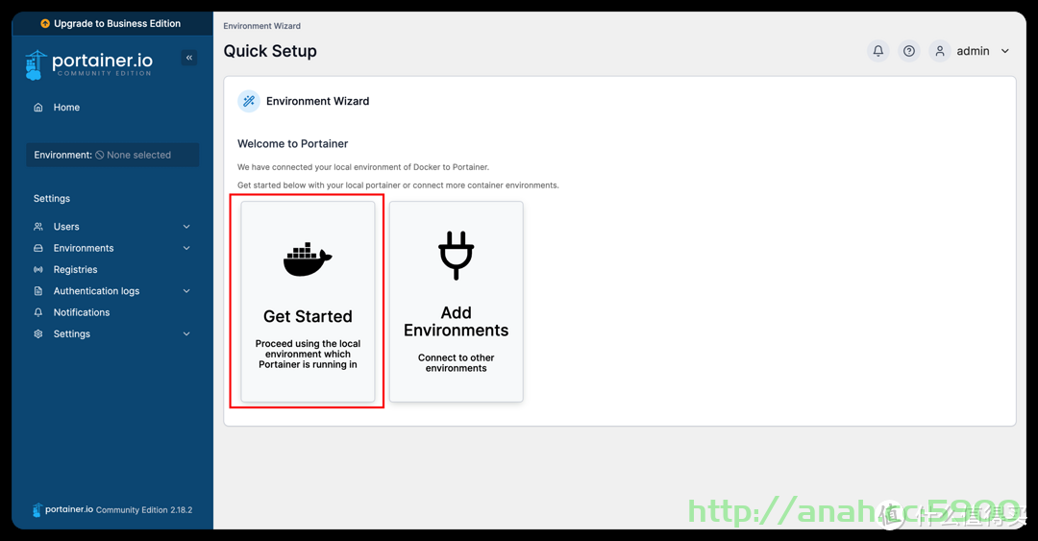Click the Settings section heading text
1038x541 pixels.
click(52, 199)
